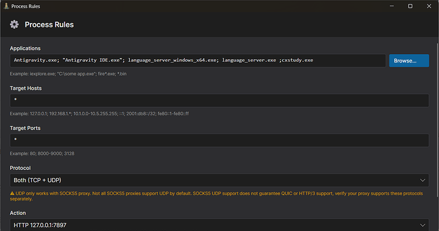Maximize the Process Rules window
The image size is (439, 231).
pos(410,6)
